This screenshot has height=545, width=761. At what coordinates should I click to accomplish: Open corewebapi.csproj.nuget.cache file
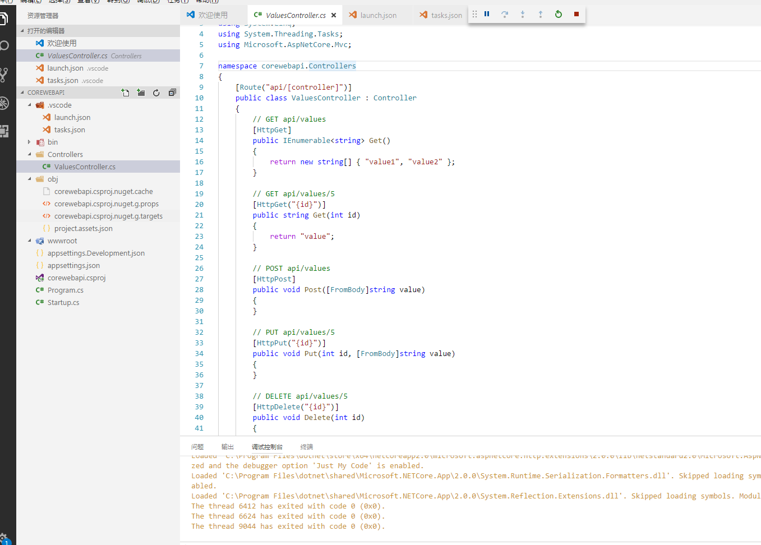[98, 191]
